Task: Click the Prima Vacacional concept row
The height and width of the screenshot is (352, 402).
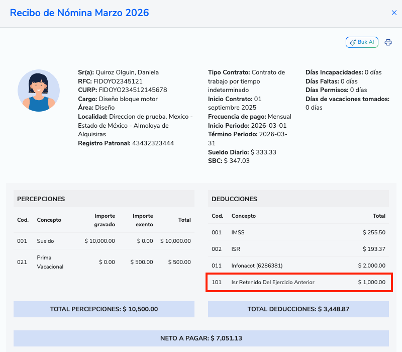Action: point(104,262)
